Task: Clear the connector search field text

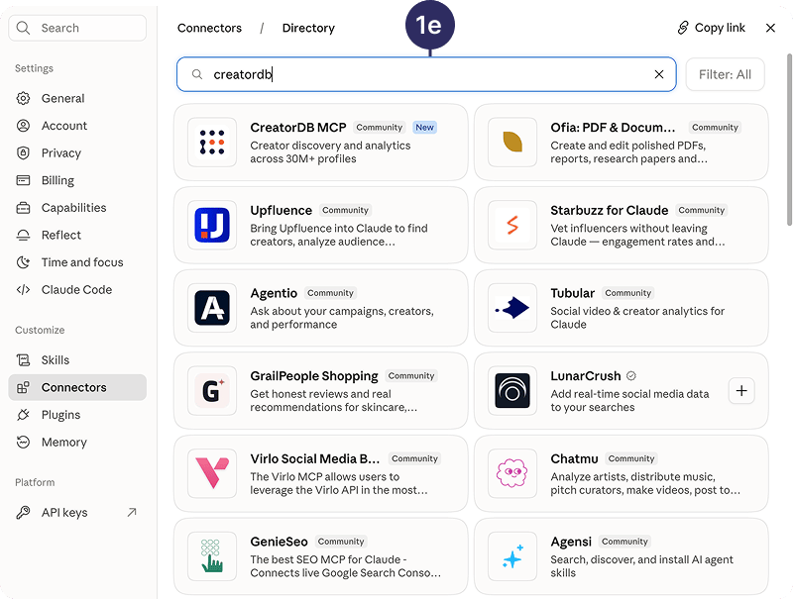Action: (x=659, y=74)
